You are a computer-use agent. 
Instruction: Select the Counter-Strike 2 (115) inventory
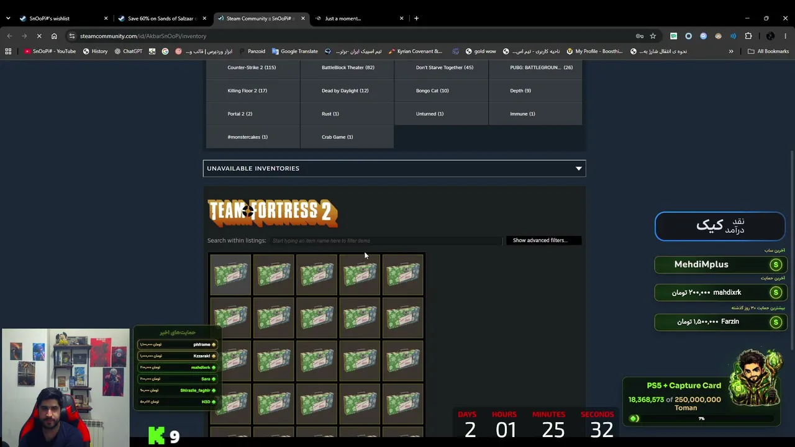(x=253, y=67)
